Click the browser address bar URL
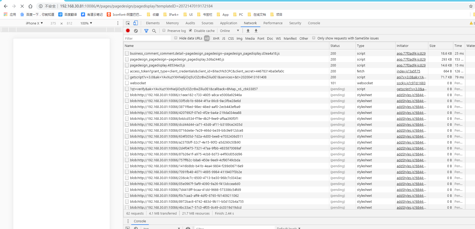The image size is (475, 229). (x=136, y=6)
